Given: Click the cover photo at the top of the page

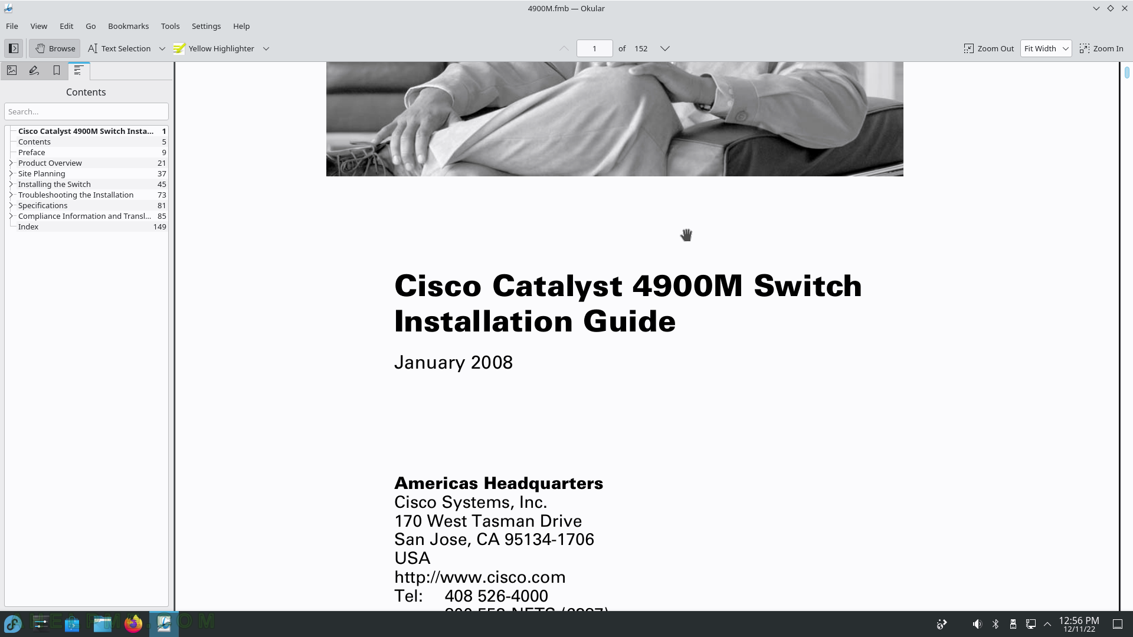Looking at the screenshot, I should tap(614, 119).
